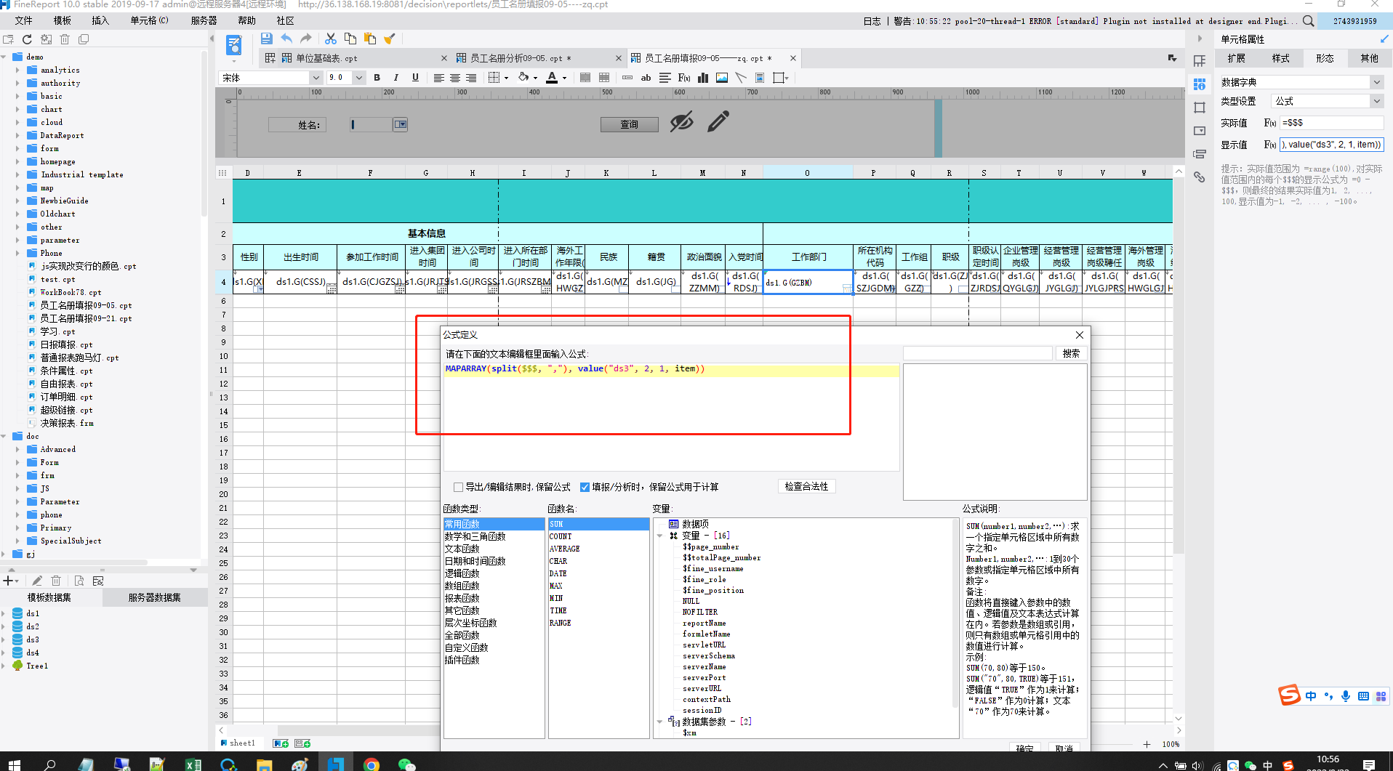Select the AVERAGE function in the list
Image resolution: width=1393 pixels, height=771 pixels.
coord(598,549)
